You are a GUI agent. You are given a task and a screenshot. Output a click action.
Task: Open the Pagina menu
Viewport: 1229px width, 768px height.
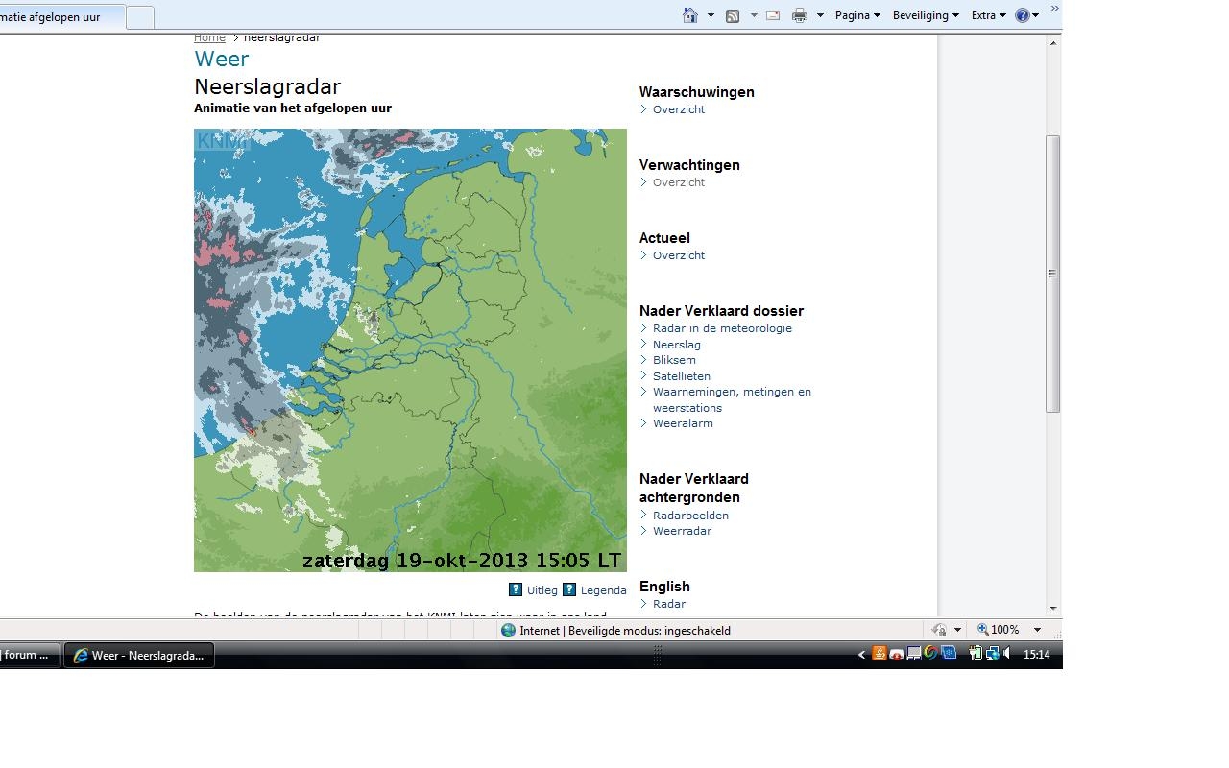[857, 15]
